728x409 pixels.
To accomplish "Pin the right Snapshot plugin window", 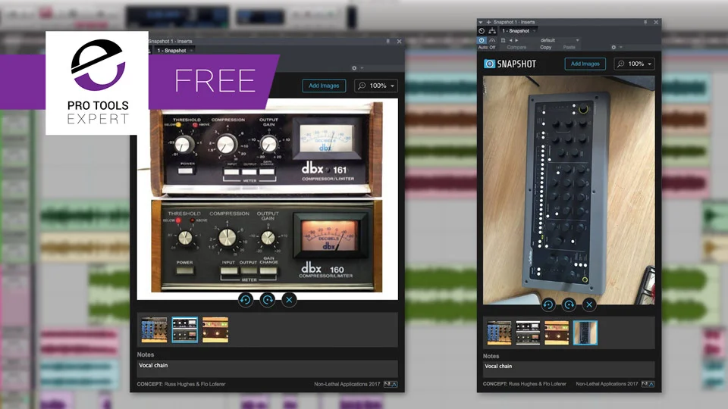I will [645, 22].
